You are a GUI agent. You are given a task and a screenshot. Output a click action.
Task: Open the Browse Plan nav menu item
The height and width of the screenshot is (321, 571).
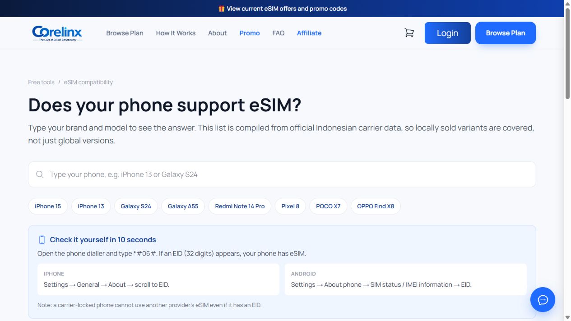[125, 33]
